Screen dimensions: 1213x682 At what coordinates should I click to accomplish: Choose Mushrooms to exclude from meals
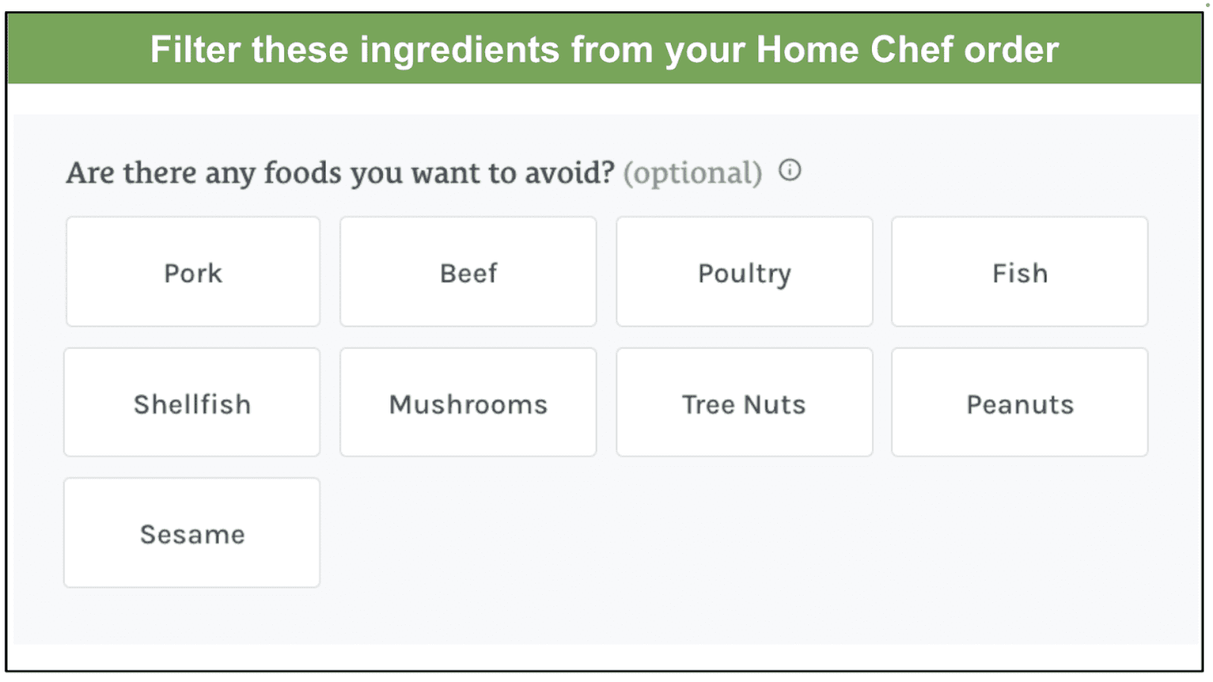click(x=468, y=402)
